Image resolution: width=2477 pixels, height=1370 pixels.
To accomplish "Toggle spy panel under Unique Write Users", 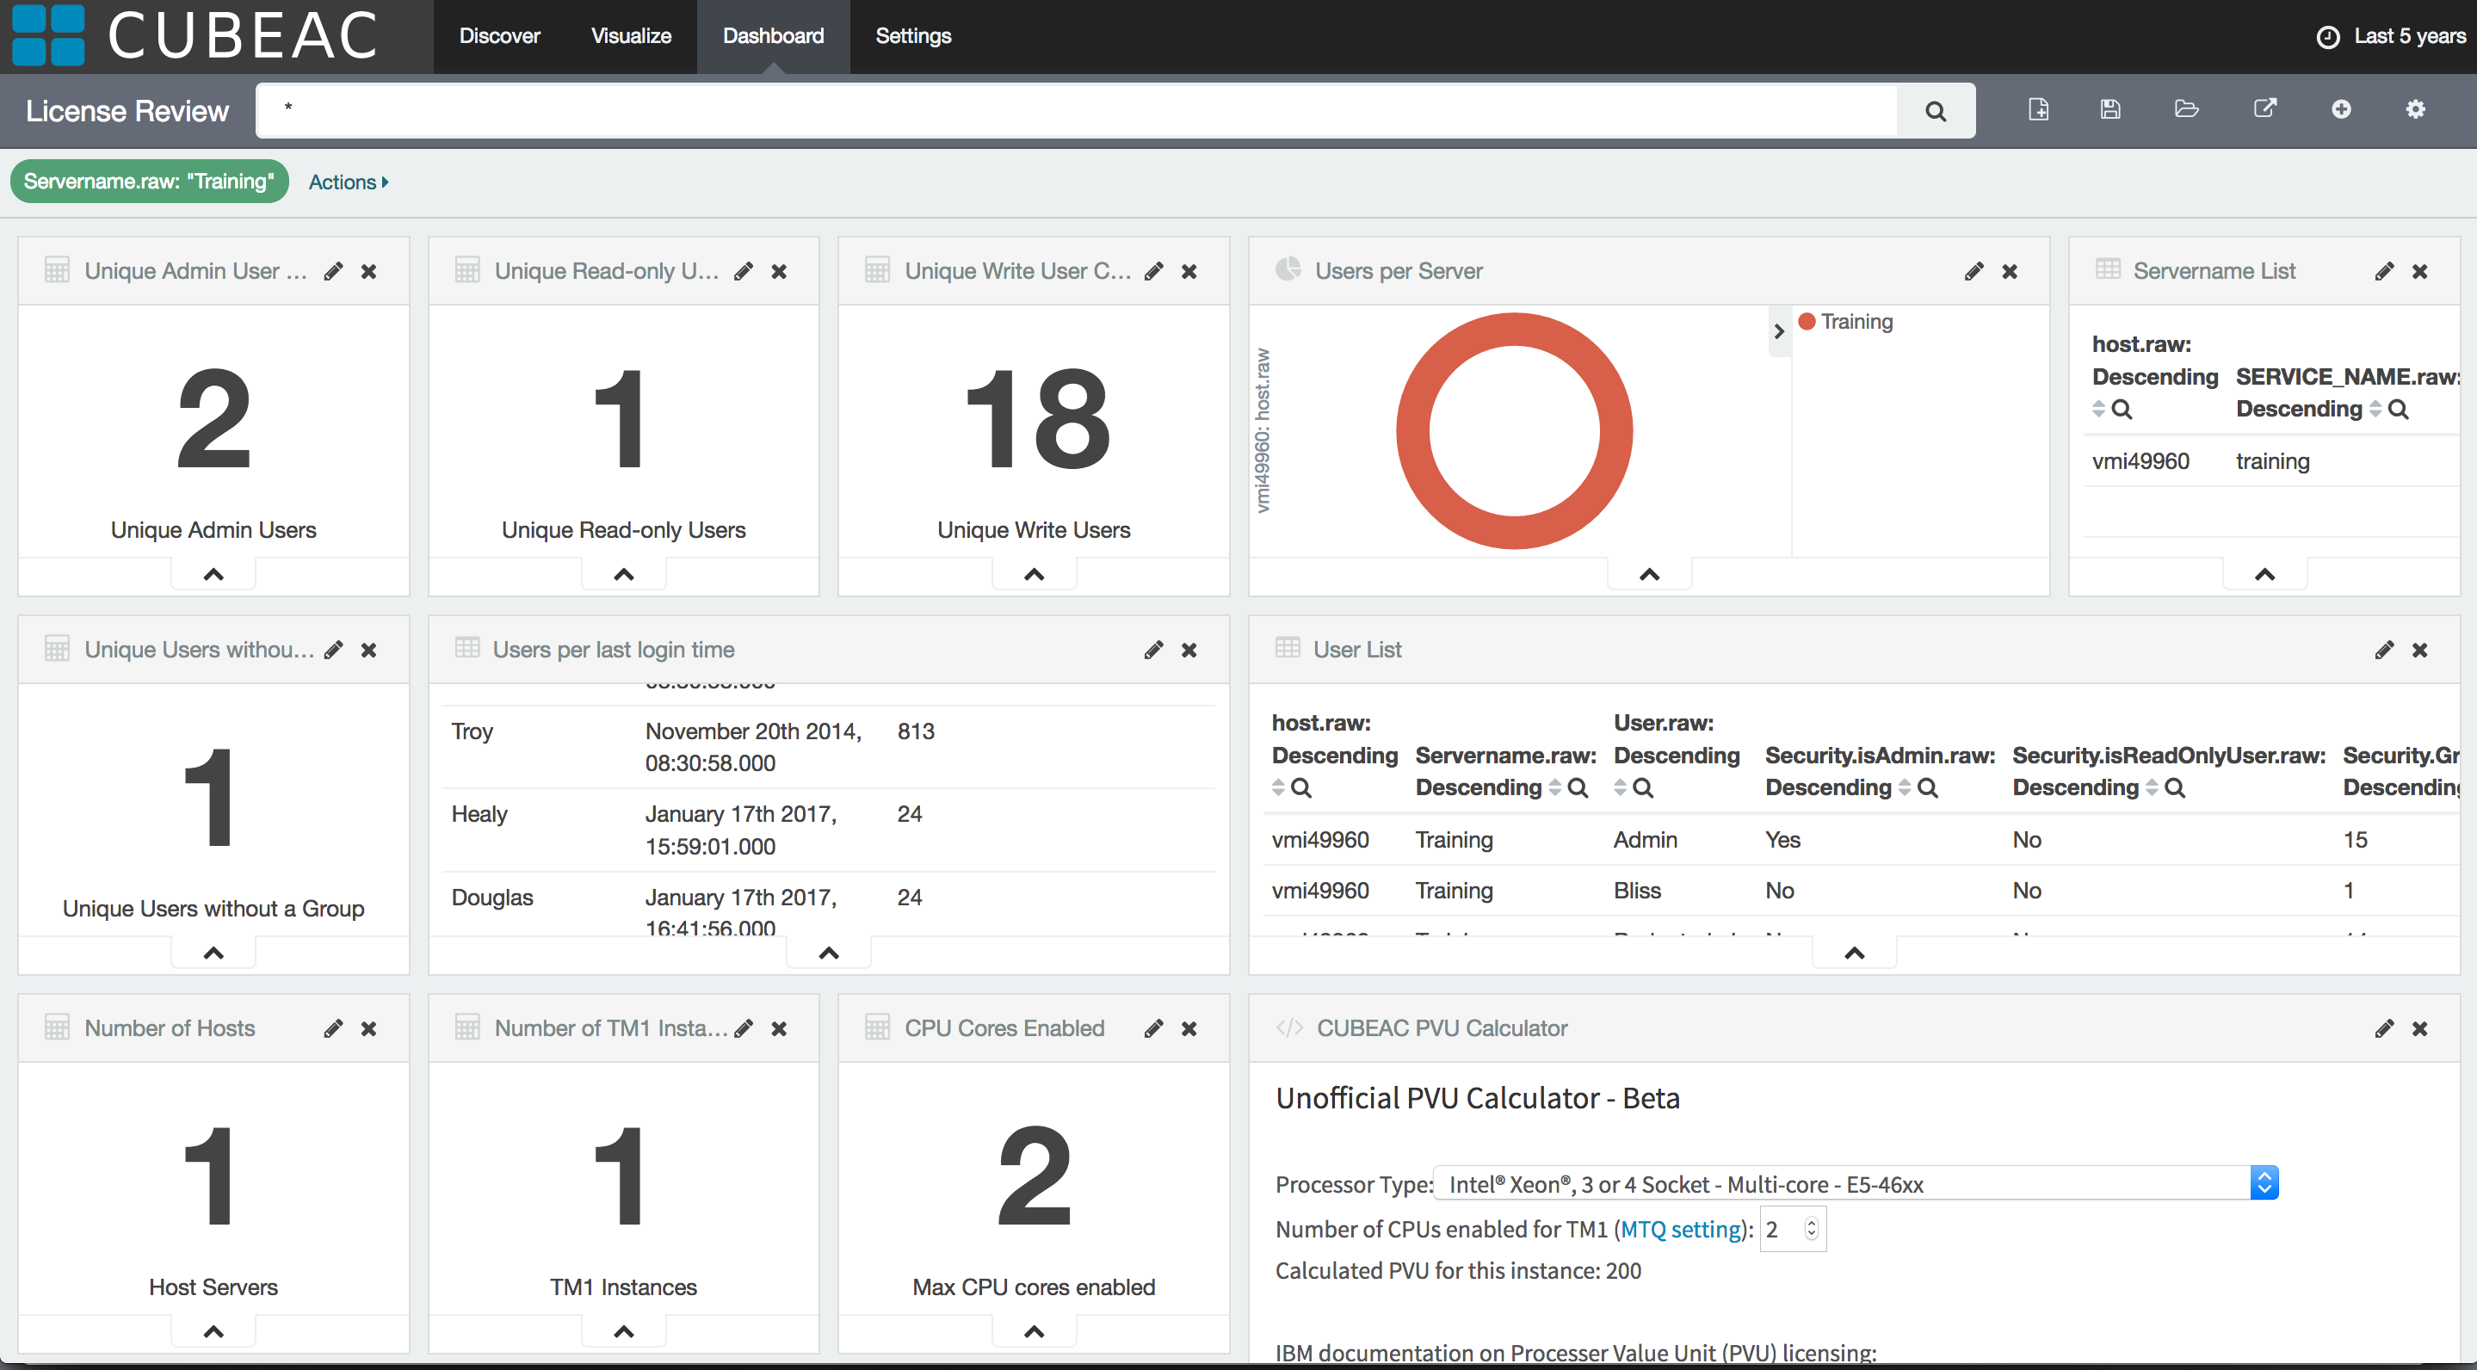I will (x=1034, y=574).
